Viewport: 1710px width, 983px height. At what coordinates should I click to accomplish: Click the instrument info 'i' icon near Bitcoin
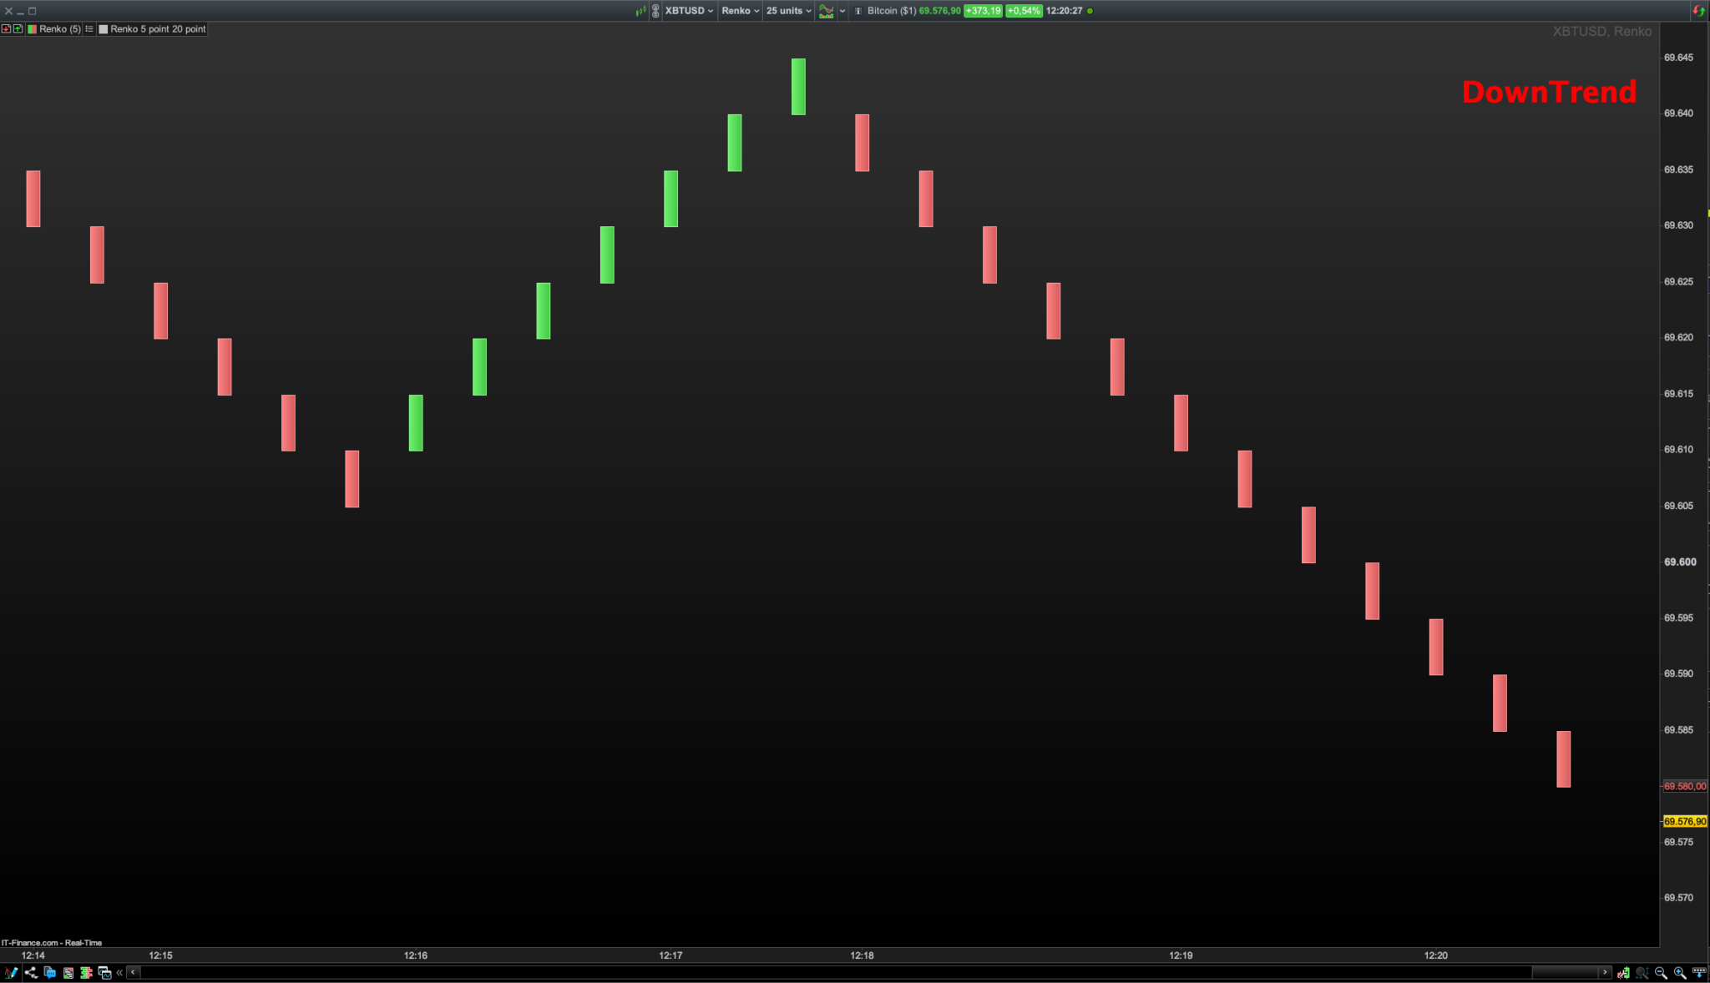(858, 11)
